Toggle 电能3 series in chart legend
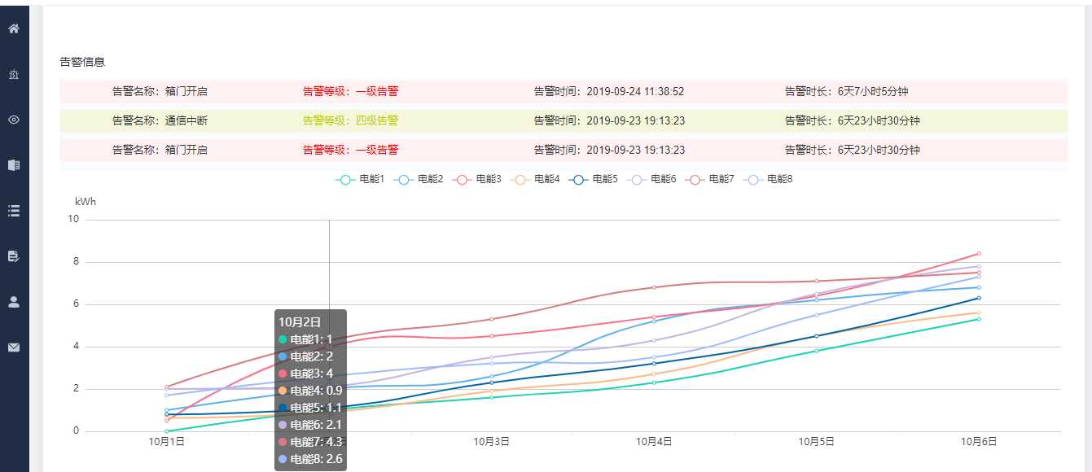Screen dimensions: 1092x472 point(476,179)
